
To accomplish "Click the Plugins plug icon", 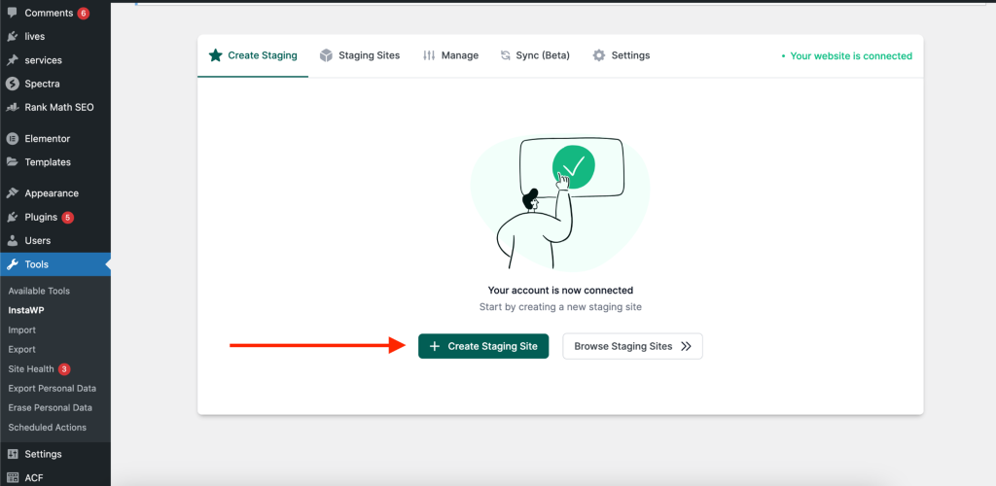I will pyautogui.click(x=12, y=217).
